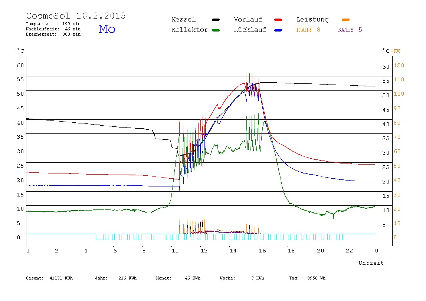Click the red Vorlauf legend swatch
This screenshot has width=426, height=301.
coord(278,20)
